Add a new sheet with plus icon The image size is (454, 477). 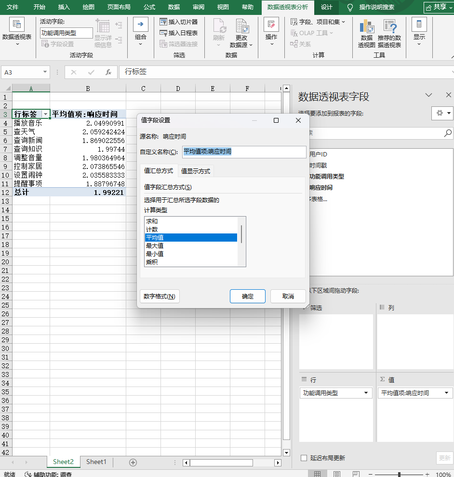click(x=133, y=463)
